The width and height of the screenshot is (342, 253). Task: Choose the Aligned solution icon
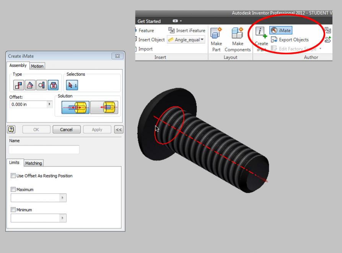(104, 108)
